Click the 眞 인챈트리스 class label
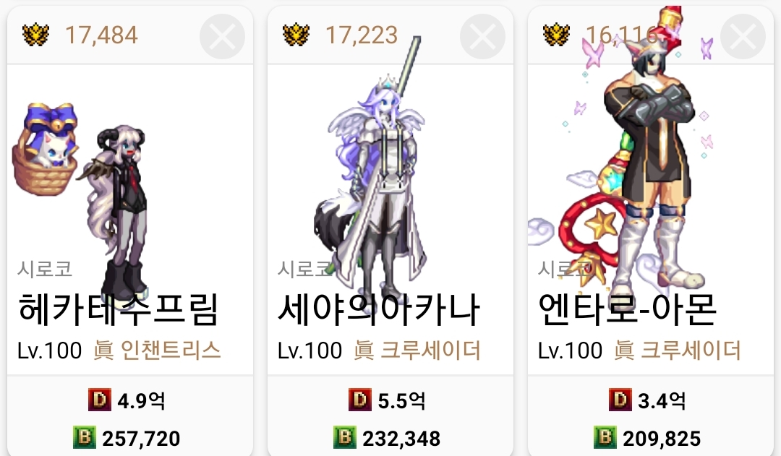 (157, 350)
